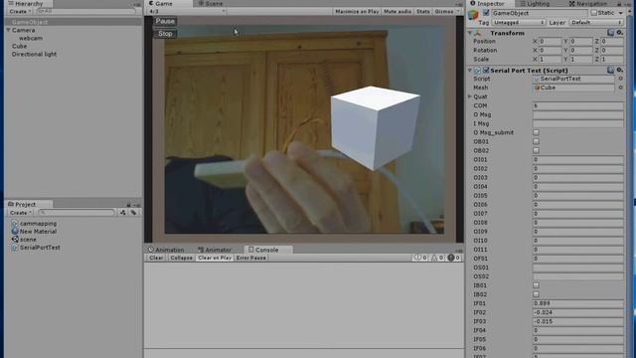Click the Serial Port Test script icon

(477, 71)
